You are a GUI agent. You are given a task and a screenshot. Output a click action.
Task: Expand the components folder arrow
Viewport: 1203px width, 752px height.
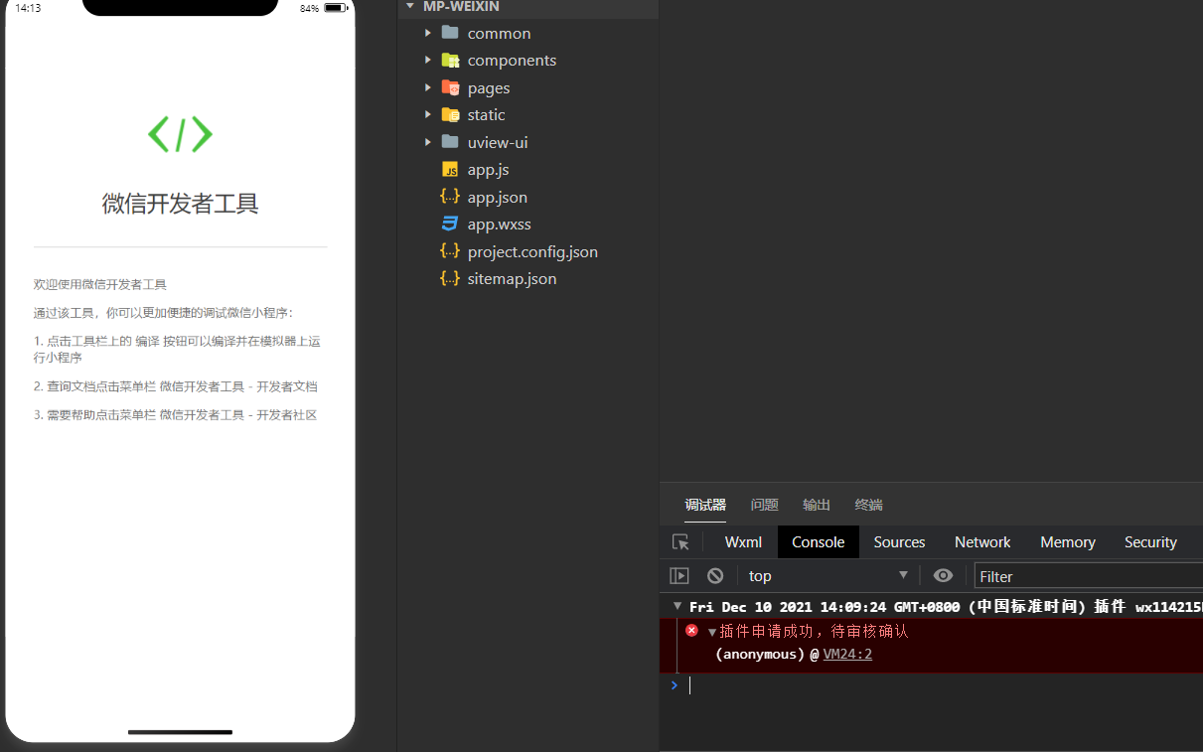[428, 60]
